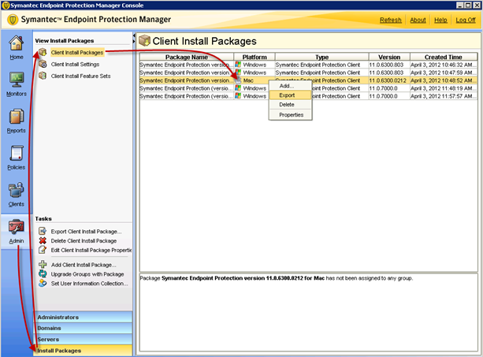Viewport: 483px width, 357px height.
Task: Click the Windows flag icon in first row
Action: (238, 65)
